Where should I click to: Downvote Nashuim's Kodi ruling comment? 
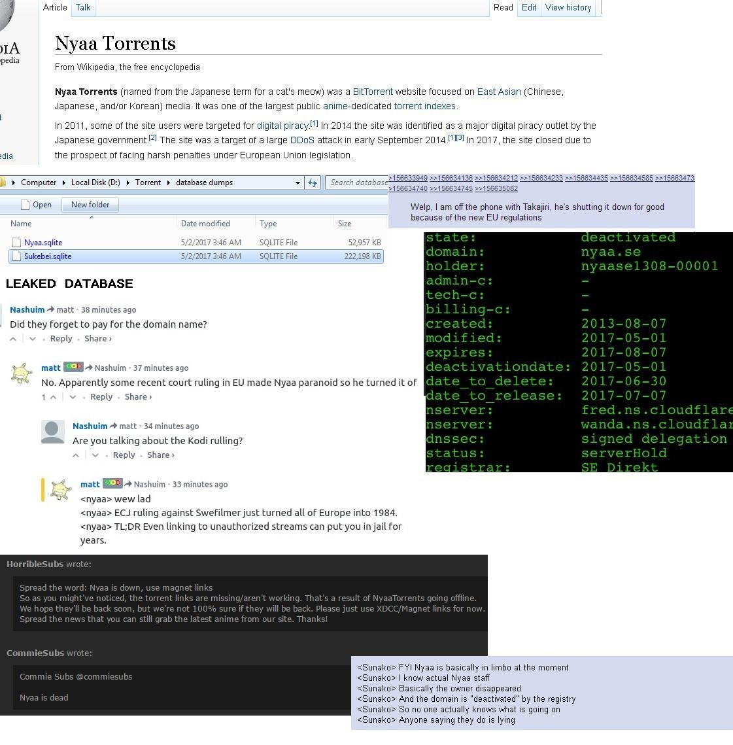[x=95, y=455]
